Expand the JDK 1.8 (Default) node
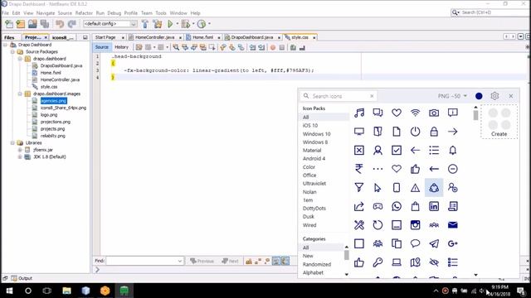531x298 pixels. click(x=20, y=156)
